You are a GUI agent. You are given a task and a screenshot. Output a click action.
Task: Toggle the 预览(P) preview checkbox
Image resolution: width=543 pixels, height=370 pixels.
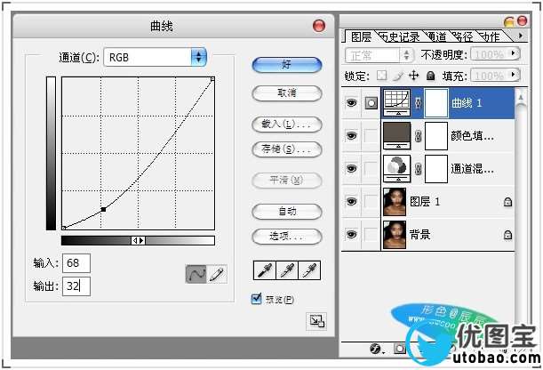coord(256,299)
